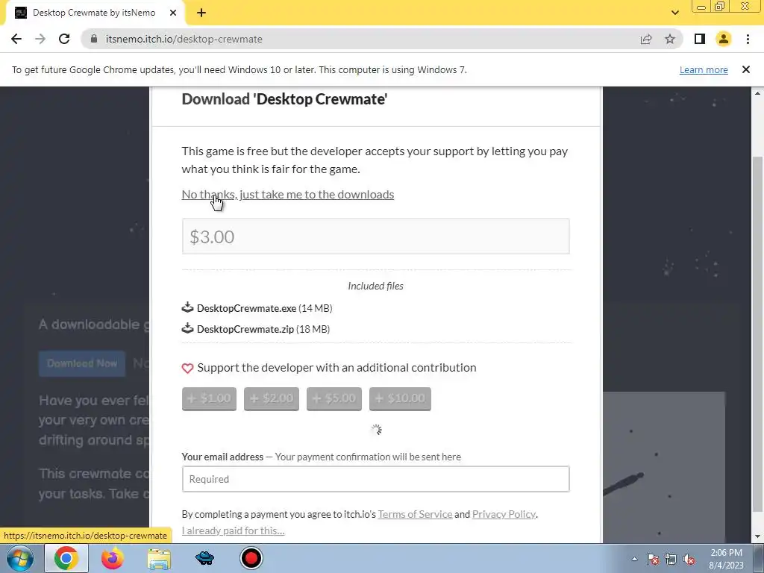Open Windows Start menu
Viewport: 764px width, 573px height.
click(x=20, y=558)
